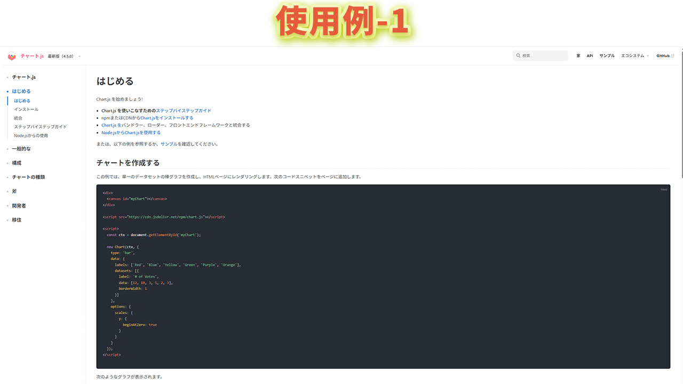The width and height of the screenshot is (683, 384).
Task: Expand the 構成 sidebar section
Action: [17, 163]
